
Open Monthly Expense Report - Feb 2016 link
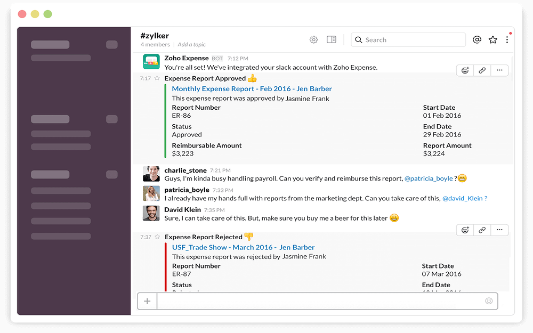pyautogui.click(x=252, y=89)
